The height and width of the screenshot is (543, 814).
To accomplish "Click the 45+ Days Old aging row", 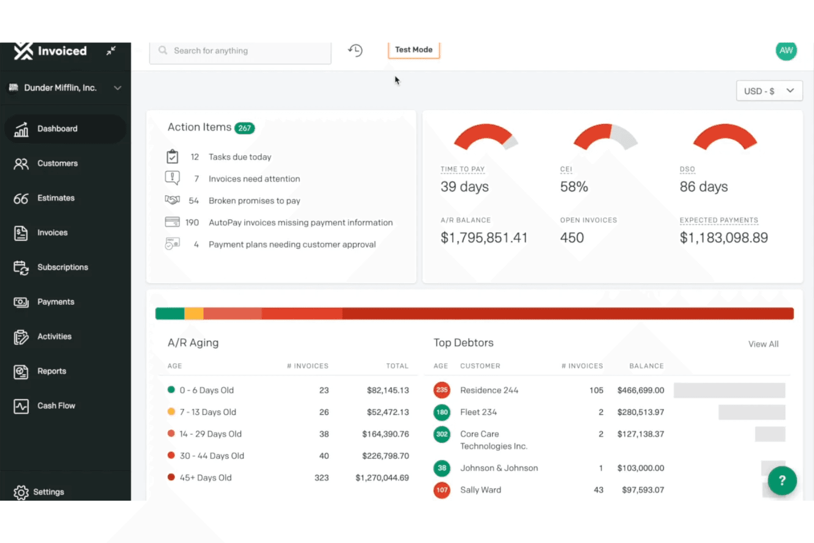I will tap(288, 478).
